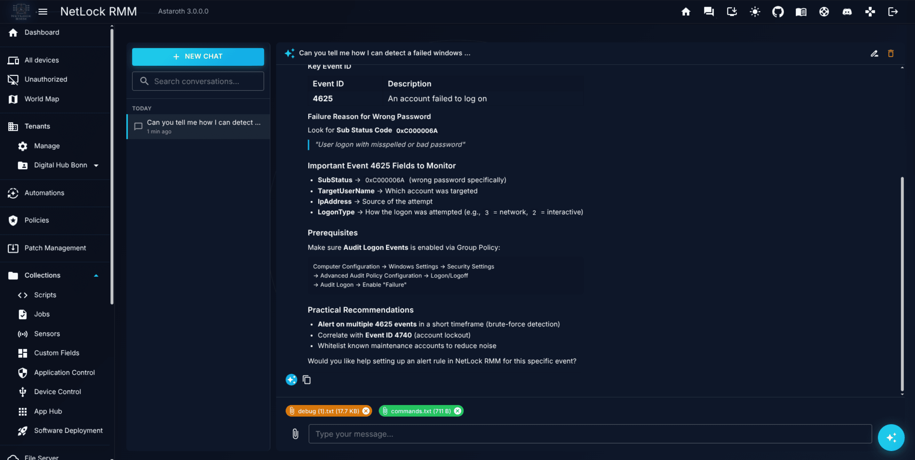Open Scripts collection

tap(45, 295)
